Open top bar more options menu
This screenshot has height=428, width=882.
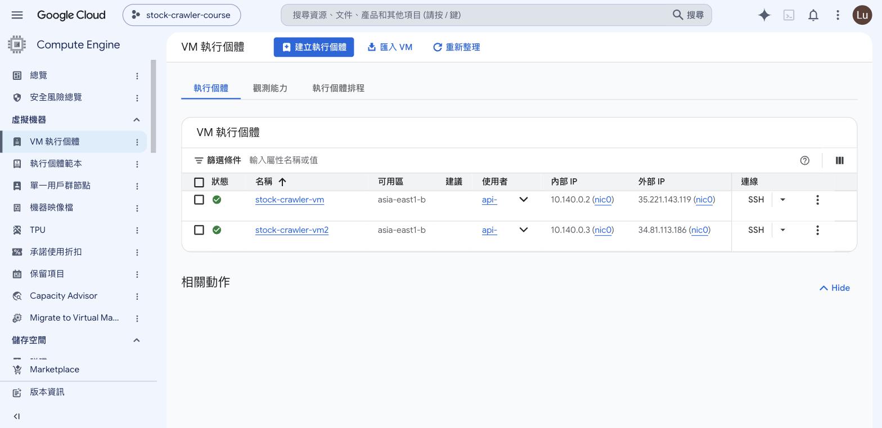(838, 15)
